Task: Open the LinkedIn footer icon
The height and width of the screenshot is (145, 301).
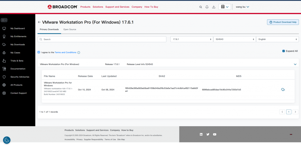Action: (201, 134)
